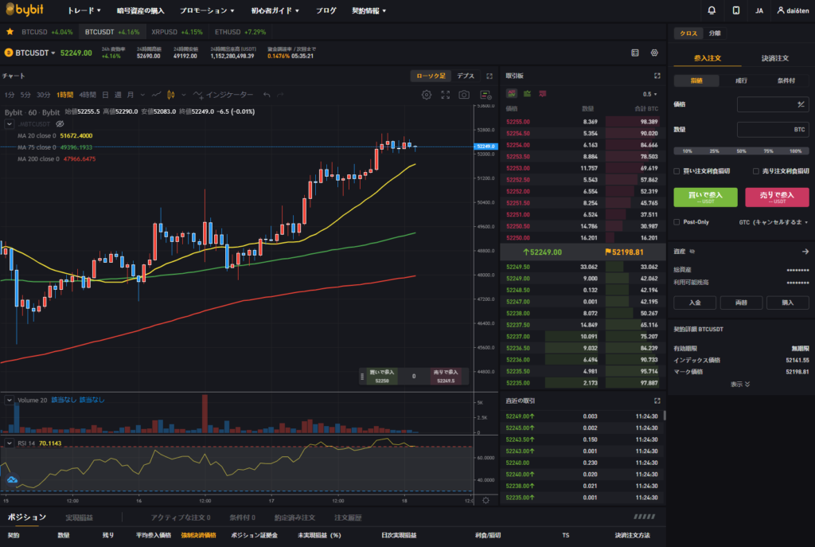This screenshot has height=547, width=815.
Task: Show both bids and asks in order book
Action: pyautogui.click(x=512, y=94)
